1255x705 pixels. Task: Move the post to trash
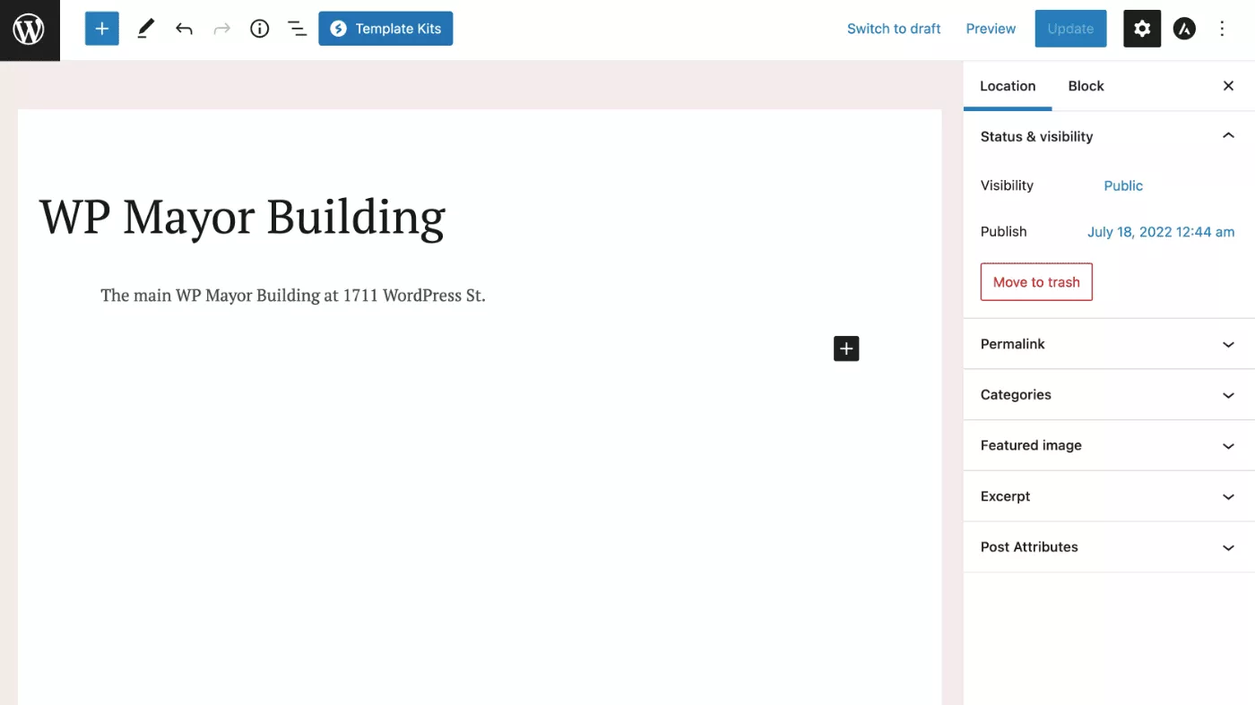[x=1036, y=282]
